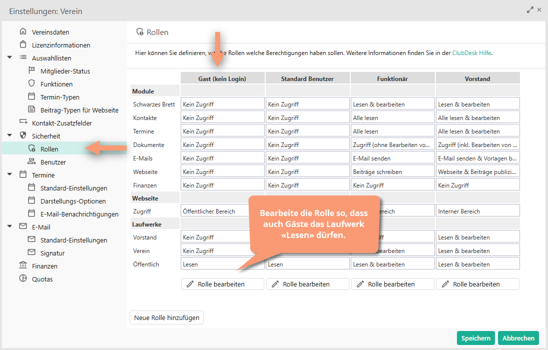Click the Signatur envelope icon

(x=32, y=252)
